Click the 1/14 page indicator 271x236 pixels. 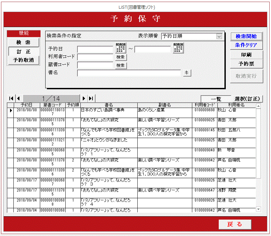[51, 99]
